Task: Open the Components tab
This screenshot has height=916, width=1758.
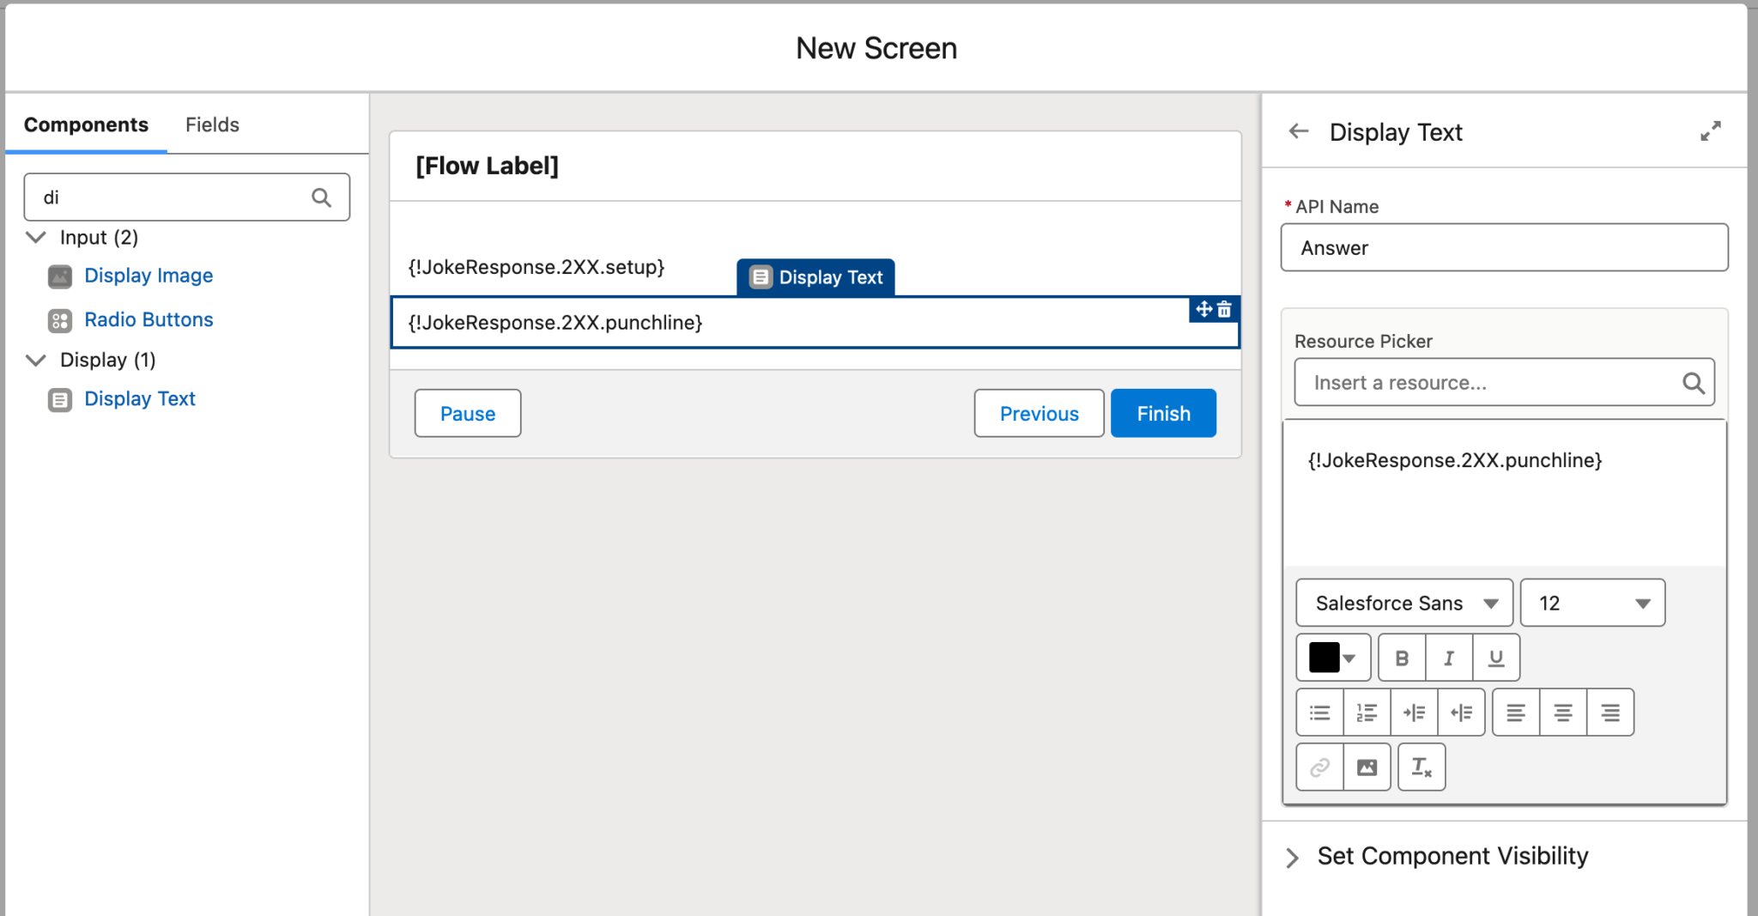Action: (x=85, y=124)
